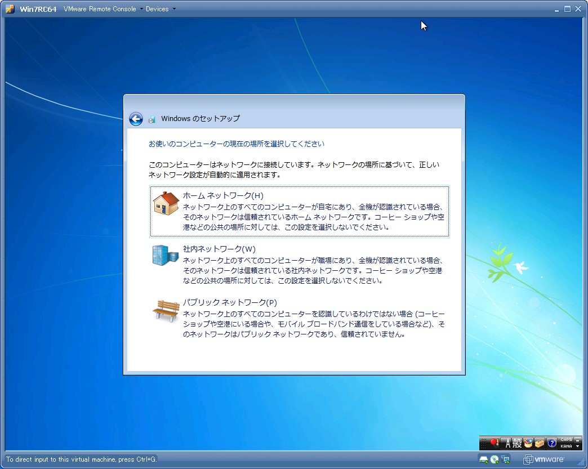The width and height of the screenshot is (588, 469).
Task: Click the Home network description paragraph
Action: pyautogui.click(x=314, y=217)
